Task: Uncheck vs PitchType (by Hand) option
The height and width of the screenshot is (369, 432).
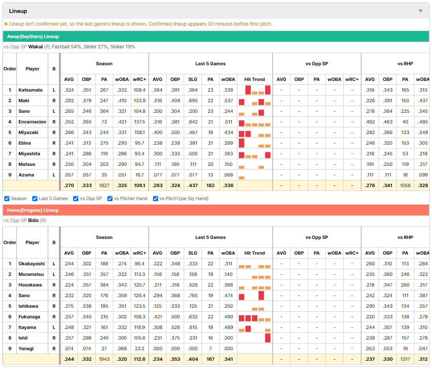Action: [156, 198]
